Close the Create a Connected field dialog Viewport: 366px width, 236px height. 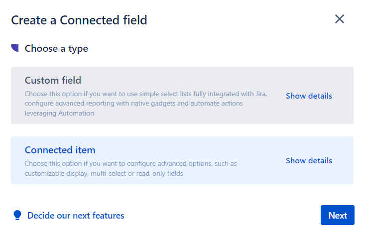click(x=340, y=19)
